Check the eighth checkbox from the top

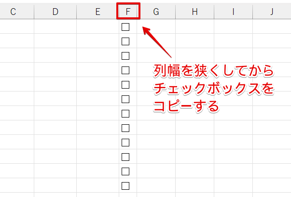(125, 128)
